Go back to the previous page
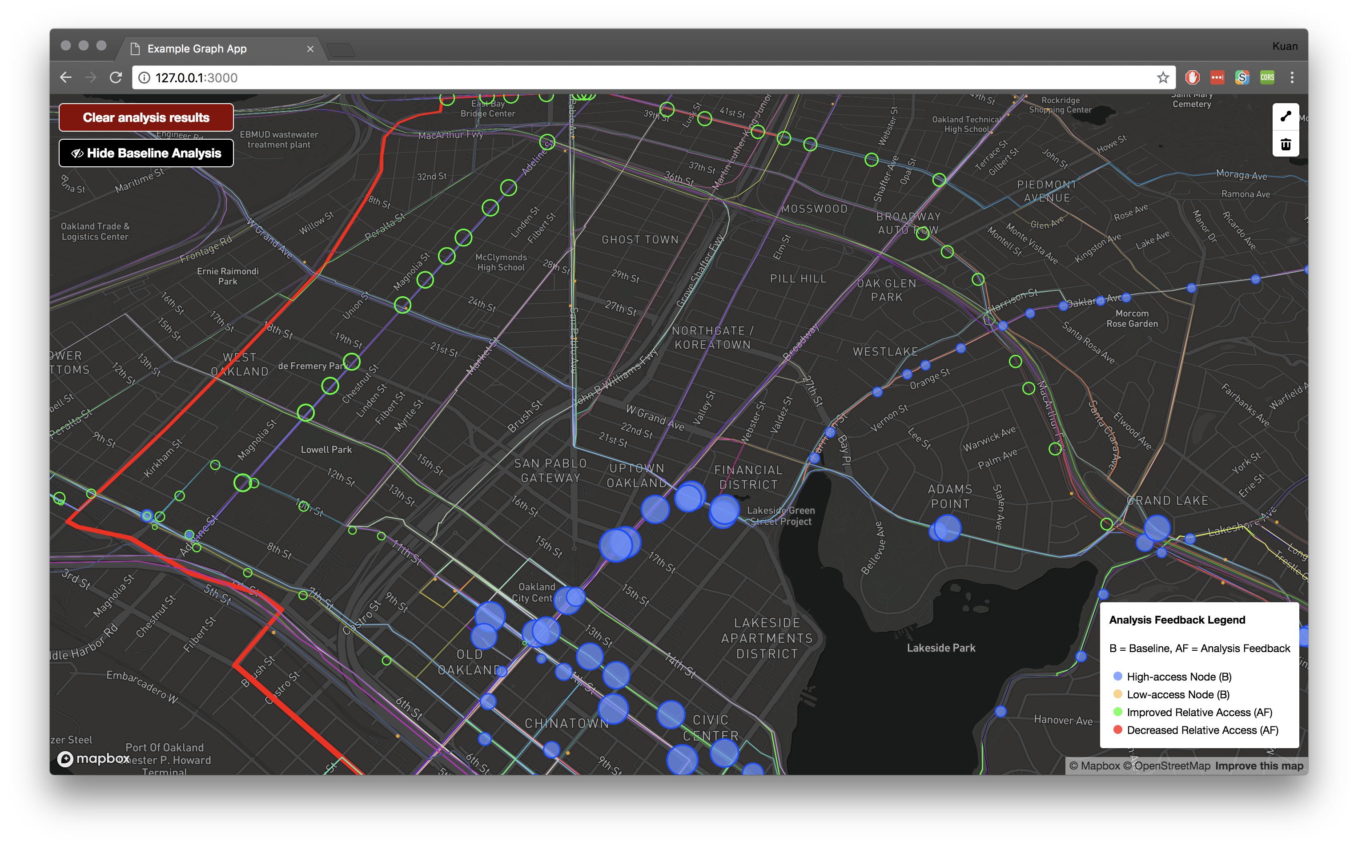The height and width of the screenshot is (846, 1358). pos(66,78)
